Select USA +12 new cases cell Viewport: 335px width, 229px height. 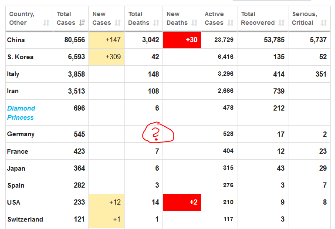click(x=107, y=202)
